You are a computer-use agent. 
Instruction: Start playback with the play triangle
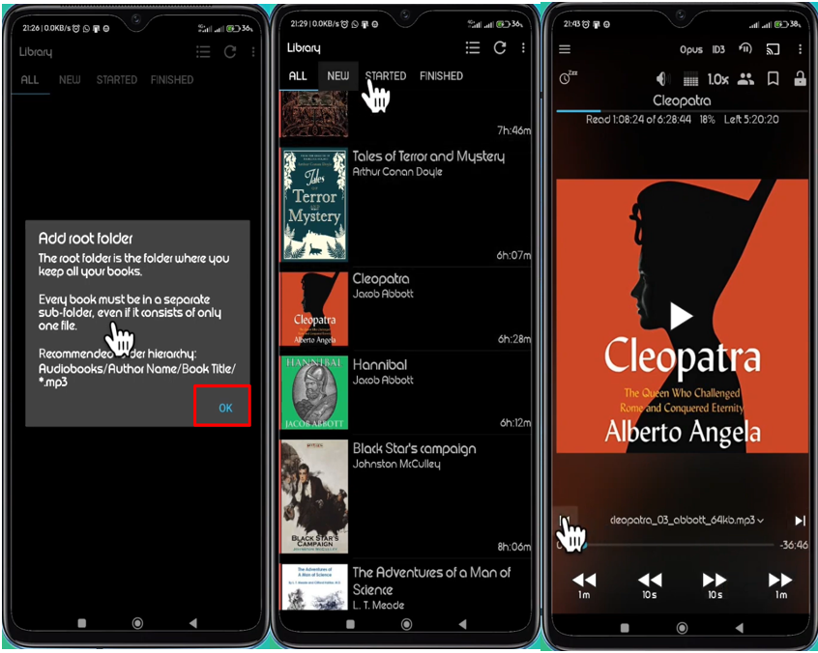681,316
